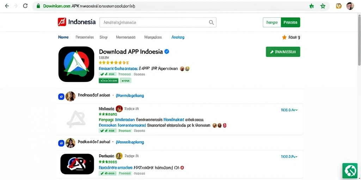Image resolution: width=361 pixels, height=180 pixels.
Task: Open the green floating chat icon
Action: [x=350, y=171]
